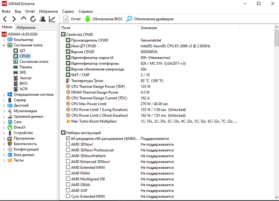The width and height of the screenshot is (279, 201).
Task: Click the vertical scrollbar thumb
Action: [276, 38]
